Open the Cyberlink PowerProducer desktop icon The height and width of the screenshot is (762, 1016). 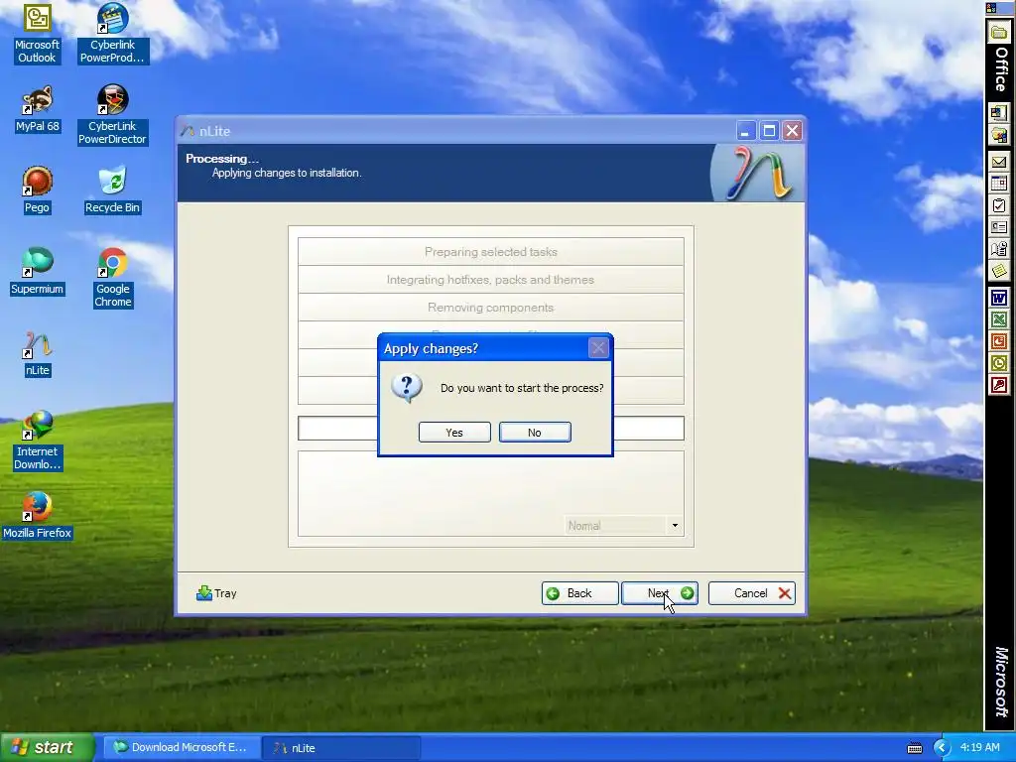113,34
